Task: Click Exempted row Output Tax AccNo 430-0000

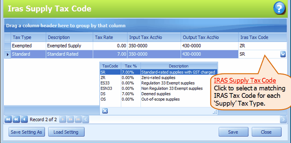Action: [210, 46]
